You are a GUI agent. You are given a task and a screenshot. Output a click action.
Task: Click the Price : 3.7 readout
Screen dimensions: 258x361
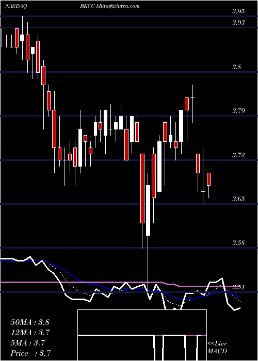30,353
